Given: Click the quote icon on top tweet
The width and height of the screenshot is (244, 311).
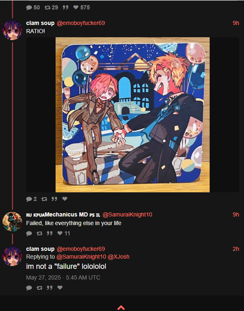Looking at the screenshot, I should pos(65,7).
